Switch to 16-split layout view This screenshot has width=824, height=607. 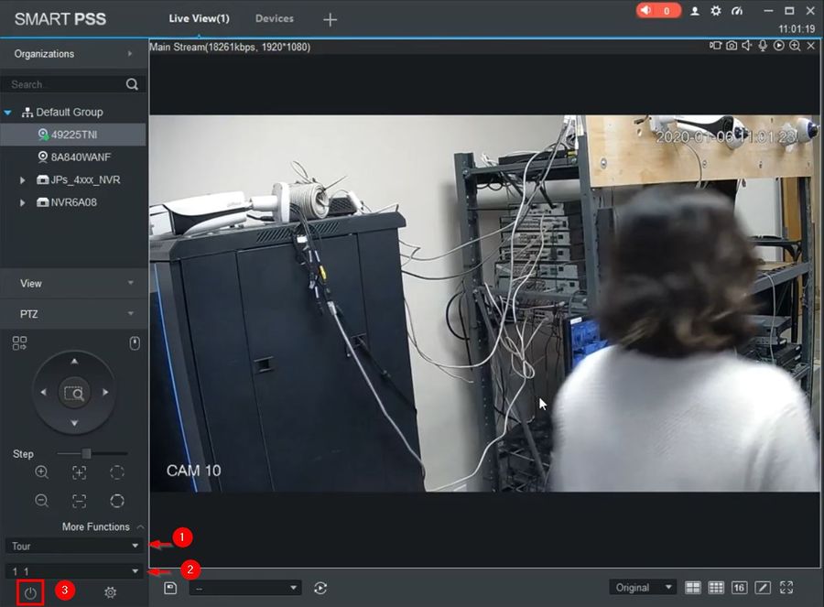739,588
